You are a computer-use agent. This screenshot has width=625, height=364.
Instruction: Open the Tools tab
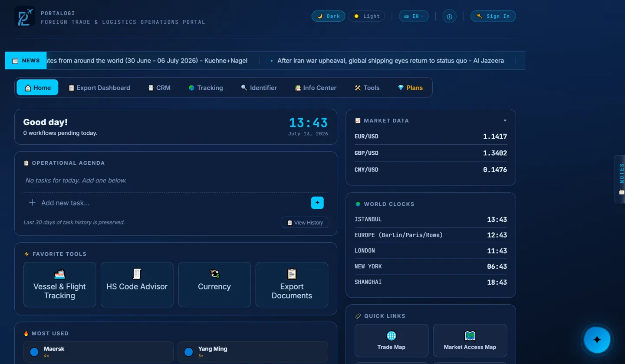pyautogui.click(x=367, y=88)
